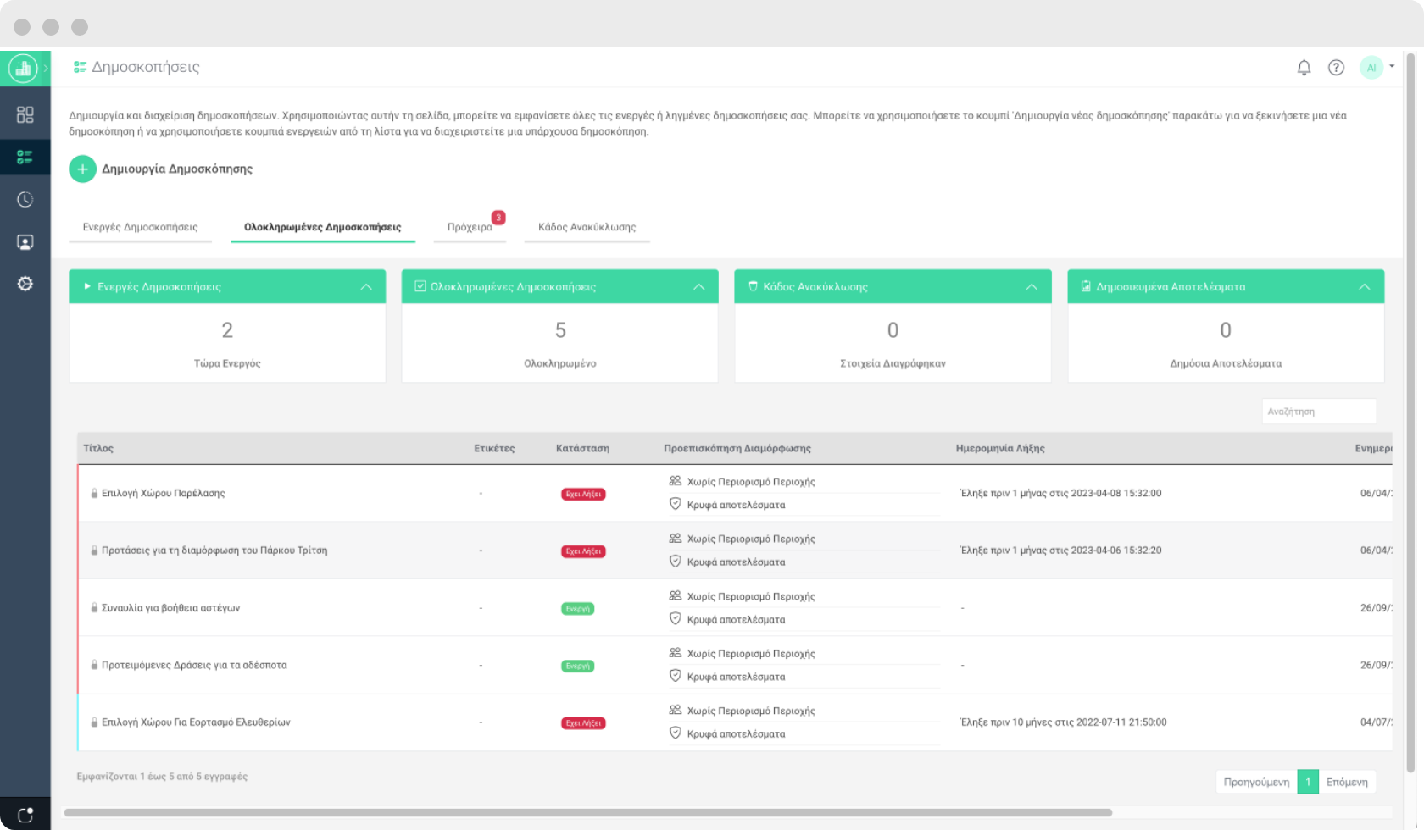This screenshot has width=1424, height=830.
Task: Collapse the Κάδος Ανακύκλωσης stats card
Action: (x=1032, y=287)
